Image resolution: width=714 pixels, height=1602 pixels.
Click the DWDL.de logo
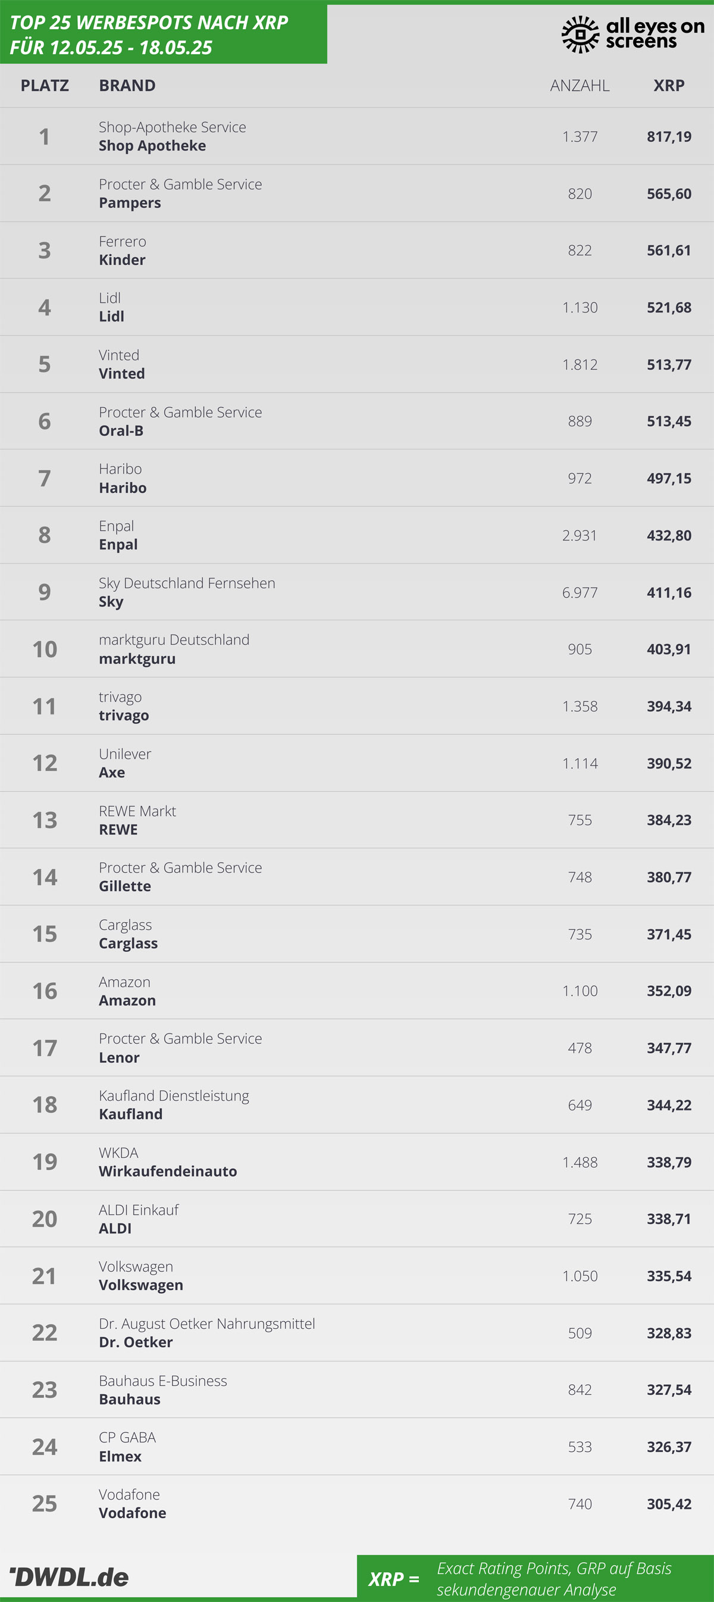[x=70, y=1577]
